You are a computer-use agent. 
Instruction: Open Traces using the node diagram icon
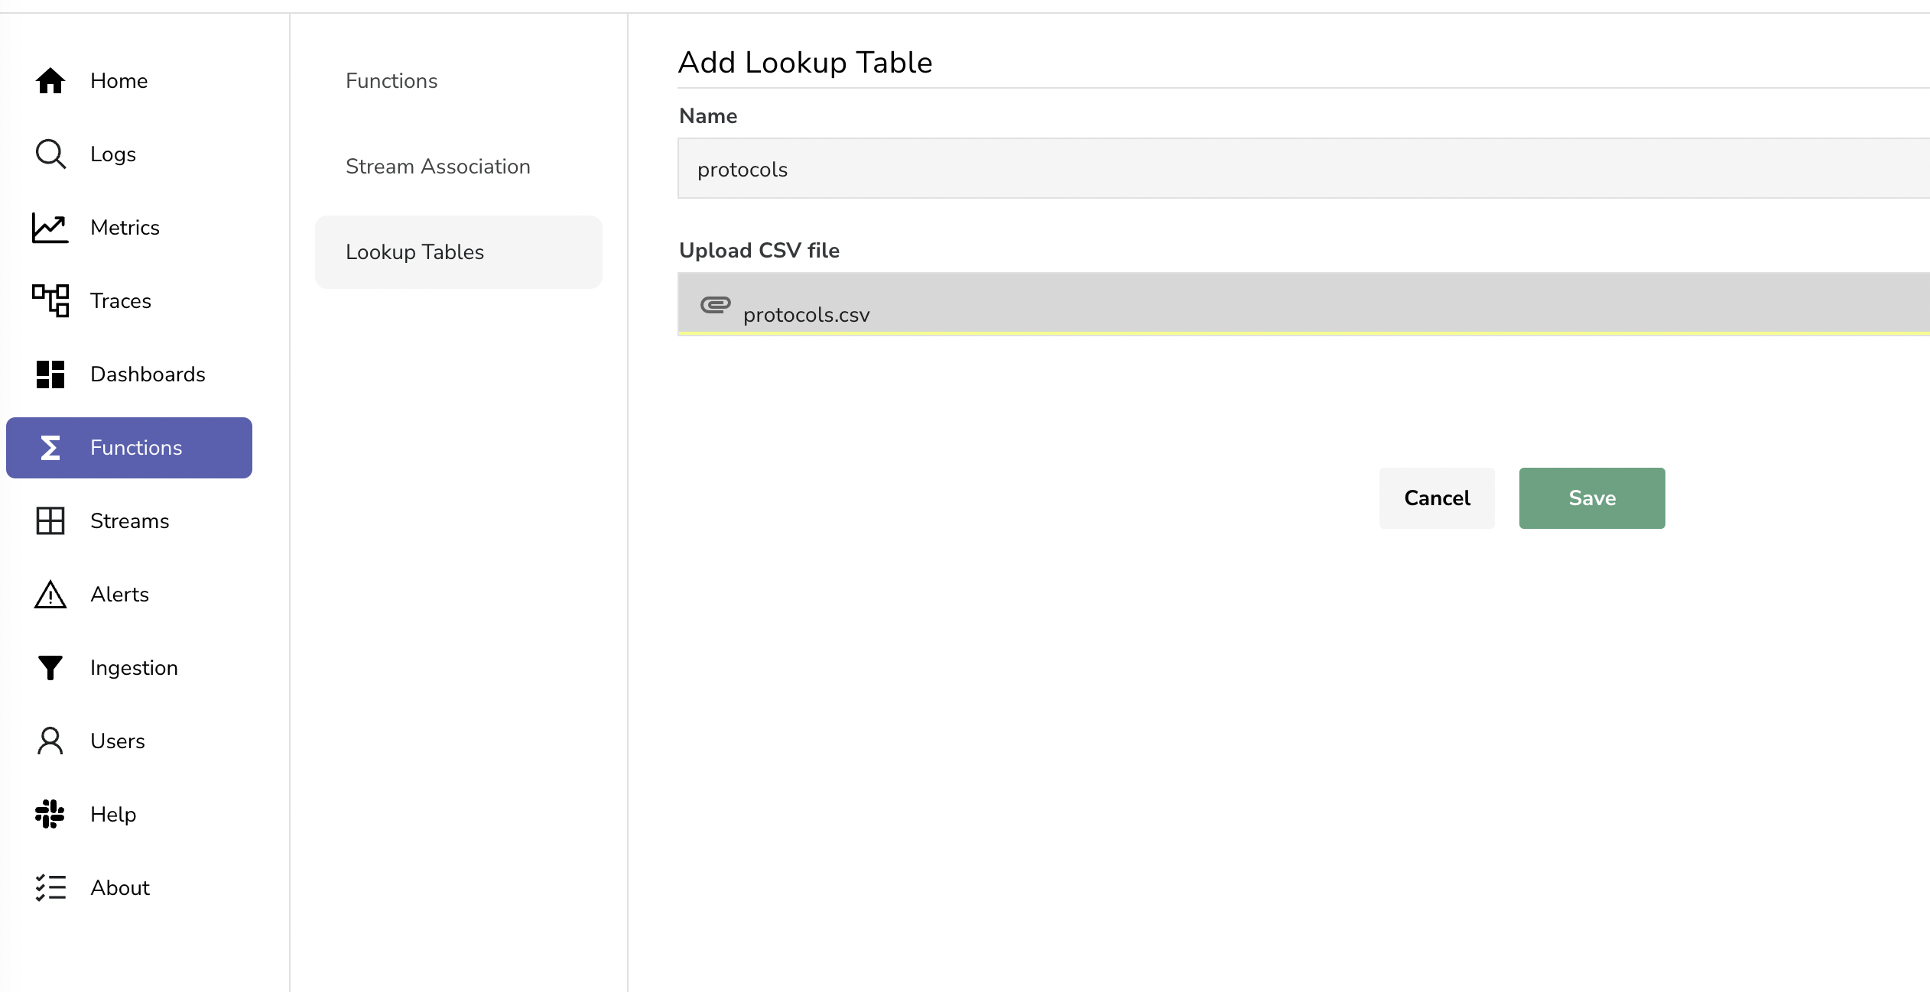(x=50, y=300)
